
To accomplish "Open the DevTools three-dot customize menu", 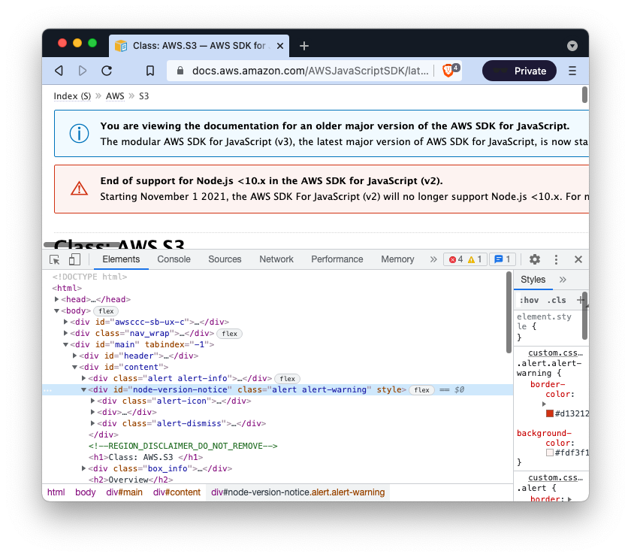I will coord(556,259).
